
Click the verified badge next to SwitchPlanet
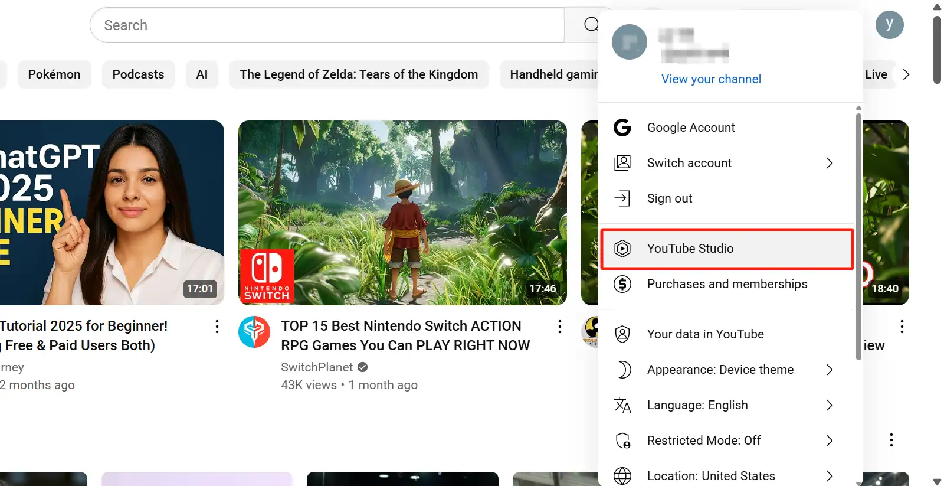coord(363,367)
